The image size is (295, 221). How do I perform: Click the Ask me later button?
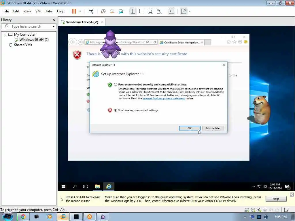213,128
